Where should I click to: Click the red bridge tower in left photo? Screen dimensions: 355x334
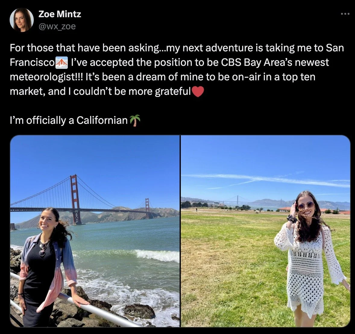(75, 200)
